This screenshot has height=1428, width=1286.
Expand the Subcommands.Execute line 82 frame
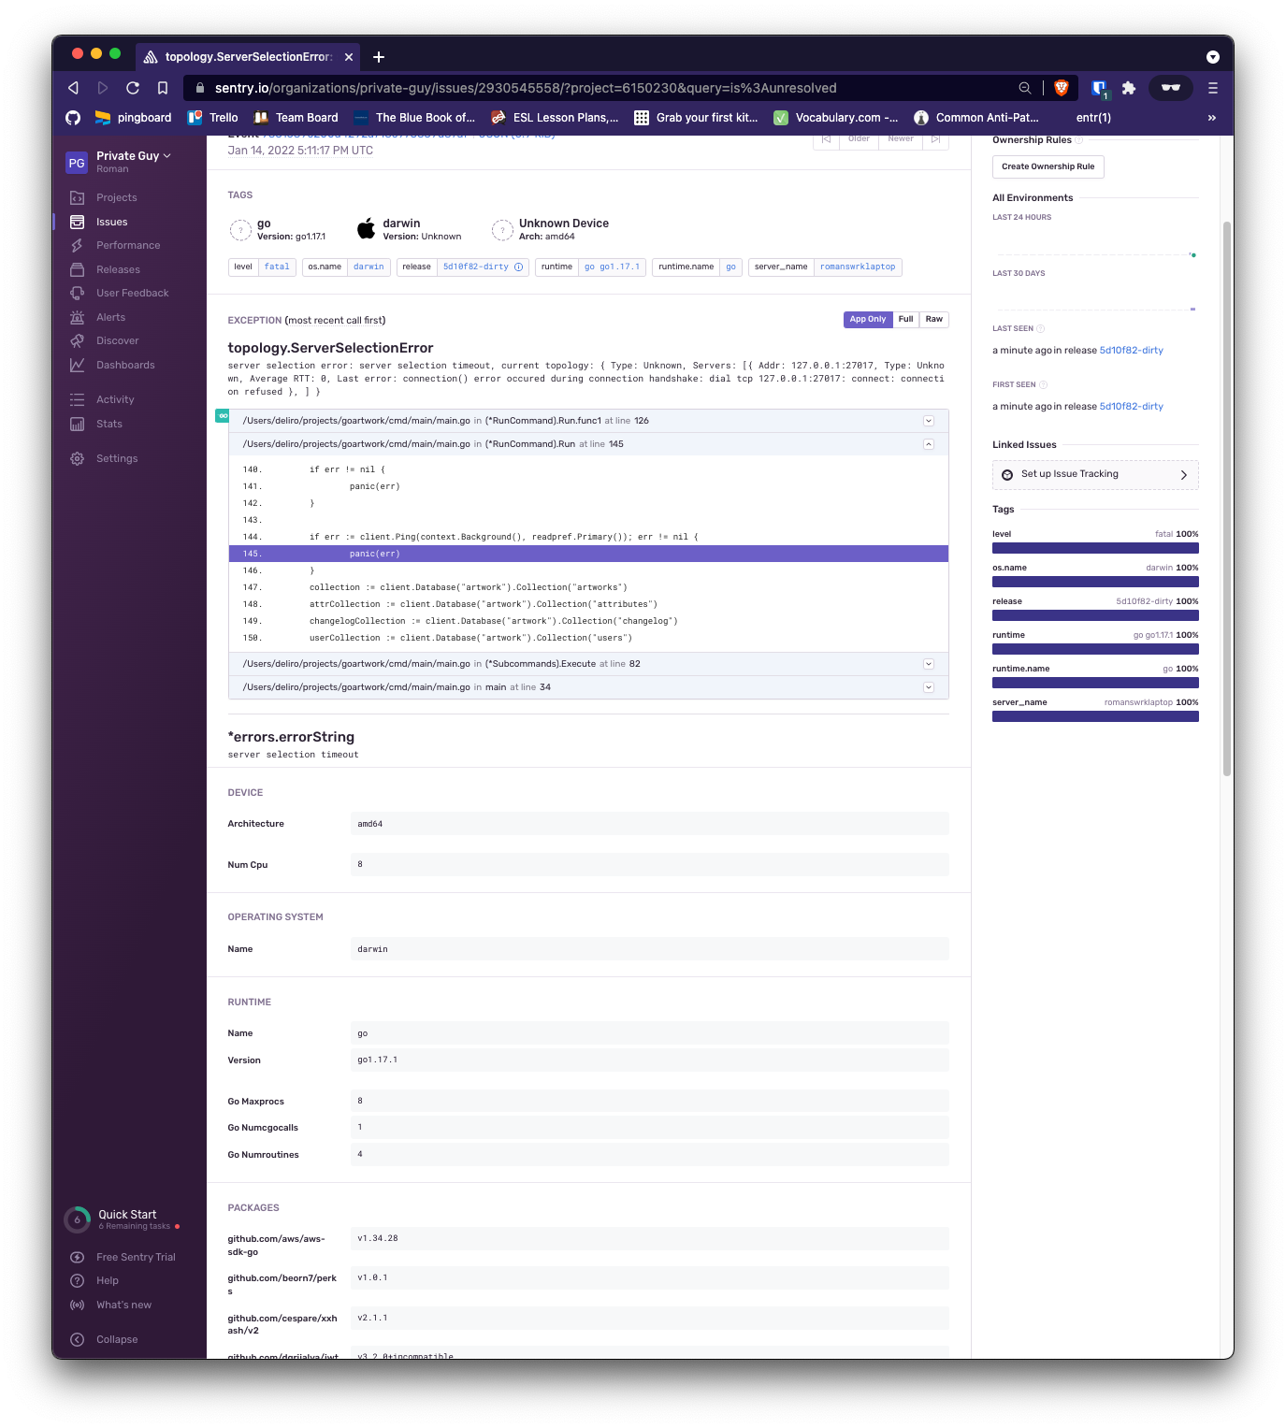(929, 664)
